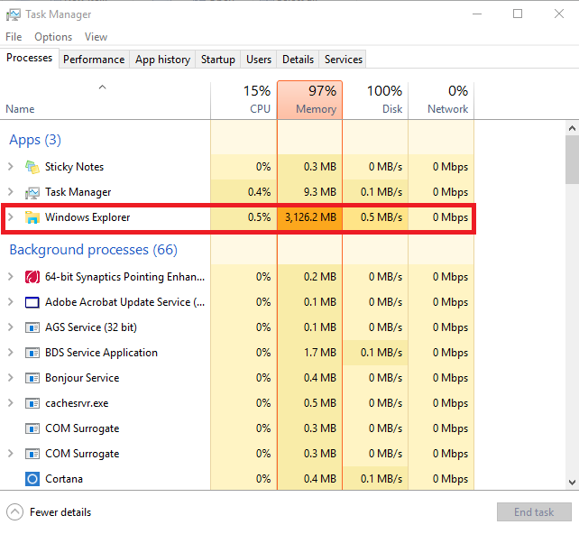The image size is (579, 534).
Task: Open the Options menu
Action: 53,37
